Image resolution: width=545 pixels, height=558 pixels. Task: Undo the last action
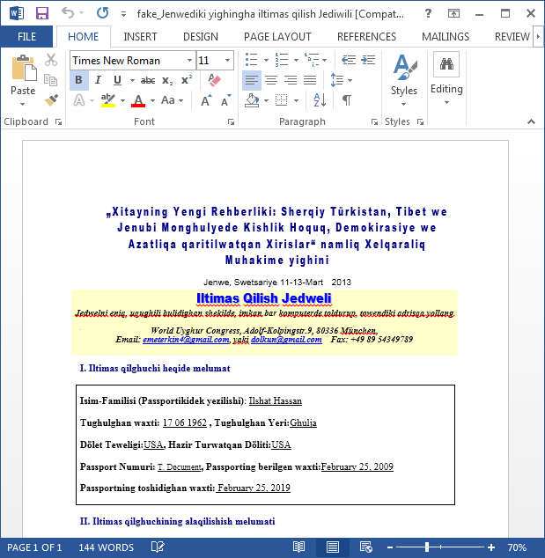tap(68, 13)
